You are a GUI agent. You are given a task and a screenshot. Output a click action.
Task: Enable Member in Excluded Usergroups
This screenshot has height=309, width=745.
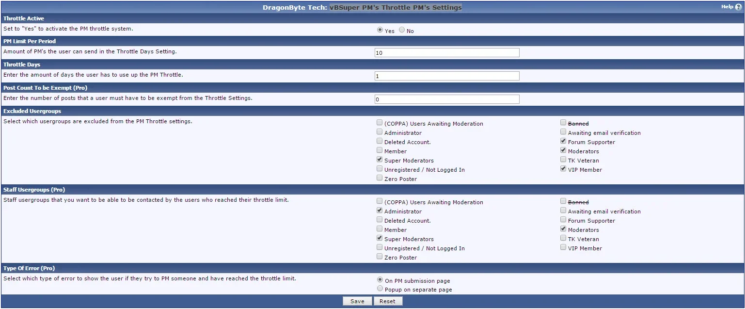380,150
